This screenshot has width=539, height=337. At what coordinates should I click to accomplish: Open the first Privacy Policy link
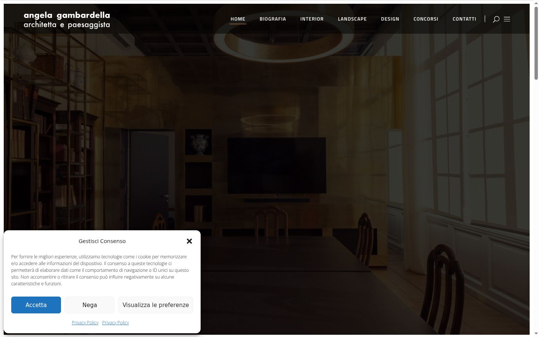coord(85,322)
